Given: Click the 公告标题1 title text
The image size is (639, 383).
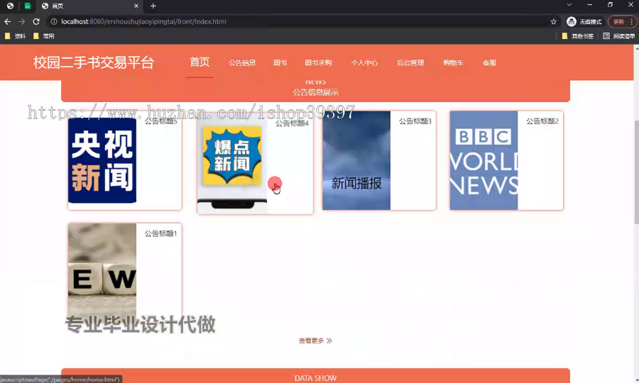Looking at the screenshot, I should 161,233.
